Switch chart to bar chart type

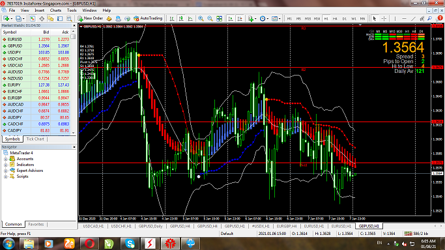[172, 18]
